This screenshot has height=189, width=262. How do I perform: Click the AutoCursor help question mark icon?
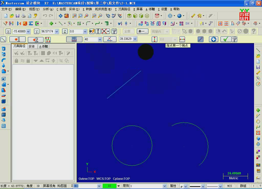(114, 31)
